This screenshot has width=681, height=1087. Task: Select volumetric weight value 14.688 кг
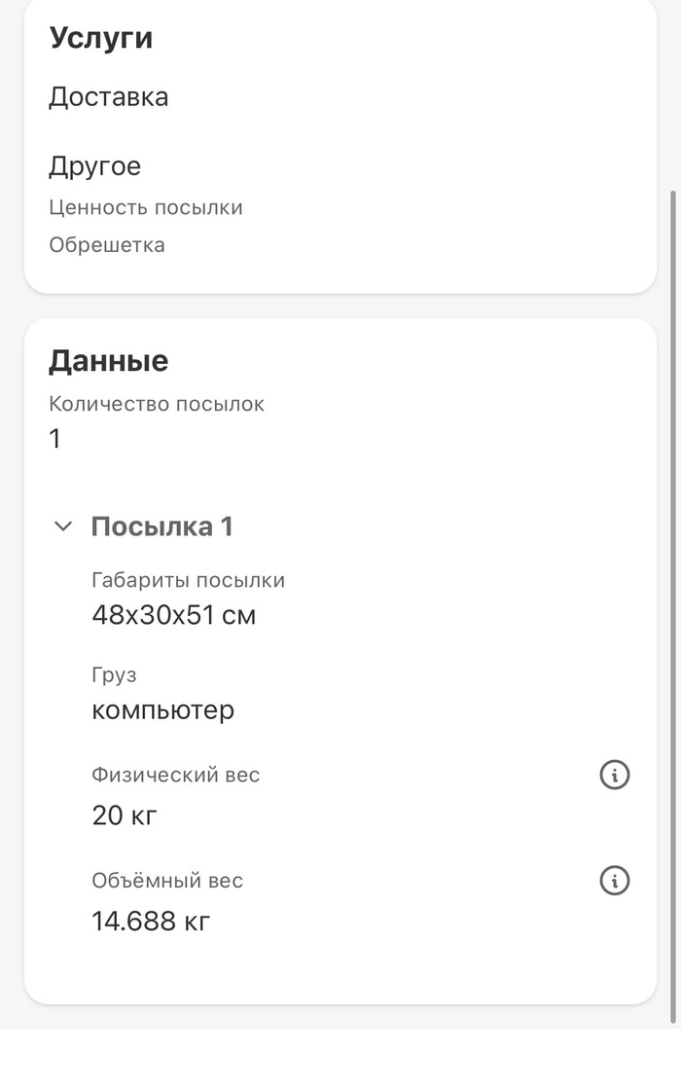(x=151, y=921)
